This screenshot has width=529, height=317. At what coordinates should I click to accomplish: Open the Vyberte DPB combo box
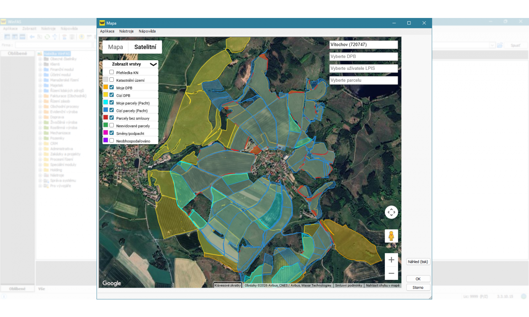click(x=363, y=56)
